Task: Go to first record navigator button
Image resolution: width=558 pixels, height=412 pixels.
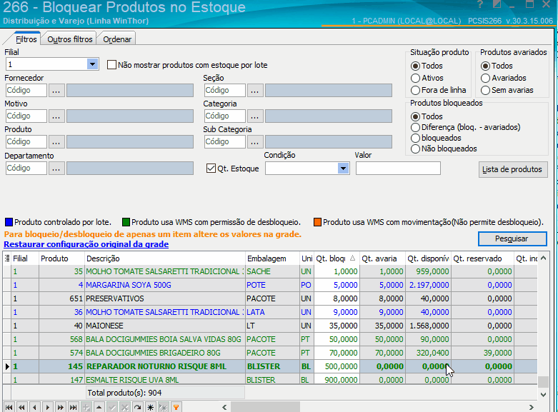Action: (x=9, y=408)
